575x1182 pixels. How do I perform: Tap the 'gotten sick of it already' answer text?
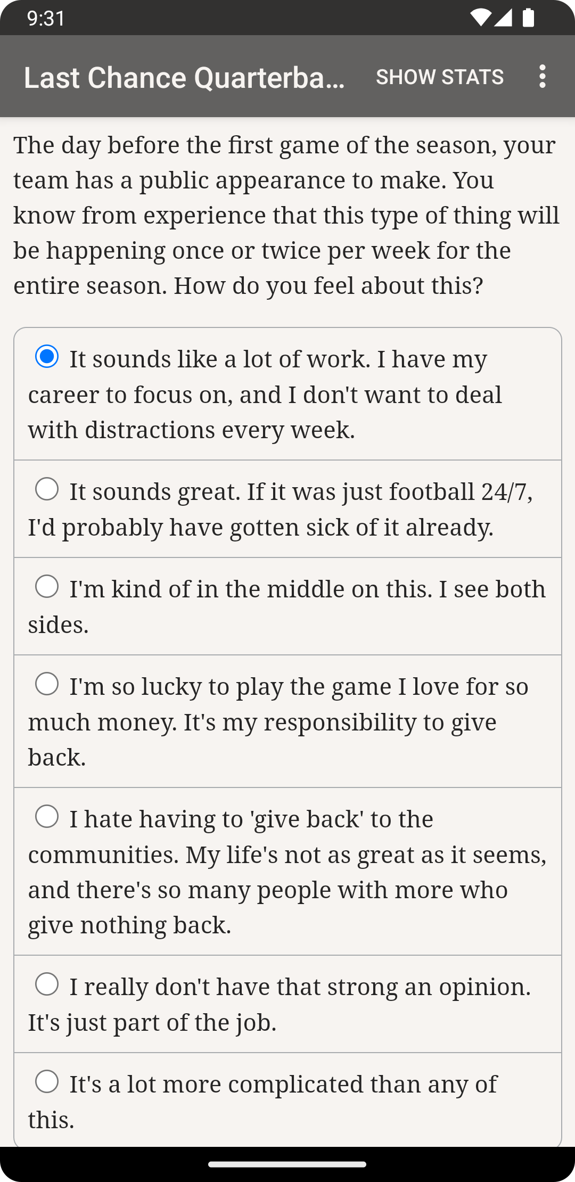(x=261, y=527)
